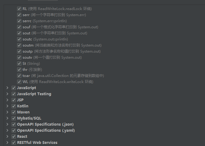
Task: Select the souf template row
Action: (x=60, y=27)
